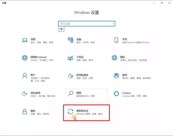The width and height of the screenshot is (173, 136).
Task: Click the Devices keyboard and speaker icon
Action: tap(71, 40)
